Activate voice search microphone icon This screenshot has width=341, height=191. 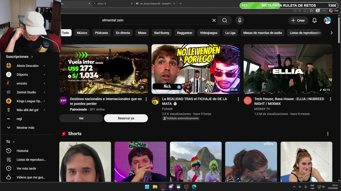[x=240, y=20]
